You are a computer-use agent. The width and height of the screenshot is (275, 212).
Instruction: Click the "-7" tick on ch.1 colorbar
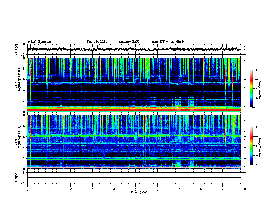pyautogui.click(x=256, y=107)
